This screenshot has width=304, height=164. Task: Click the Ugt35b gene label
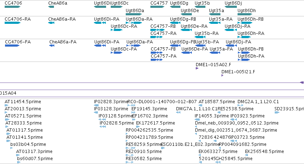tap(202, 3)
